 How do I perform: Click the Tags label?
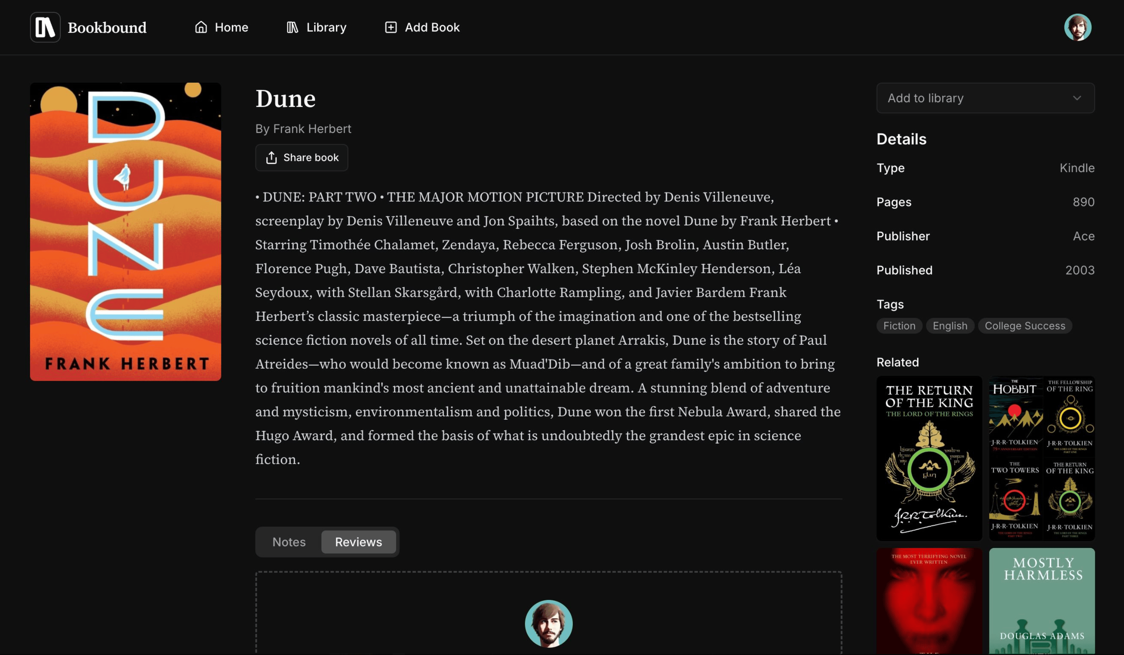(890, 304)
